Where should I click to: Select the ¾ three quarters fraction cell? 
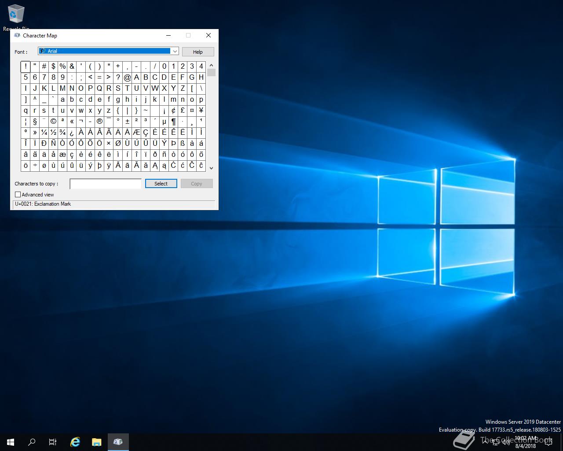[x=62, y=133]
